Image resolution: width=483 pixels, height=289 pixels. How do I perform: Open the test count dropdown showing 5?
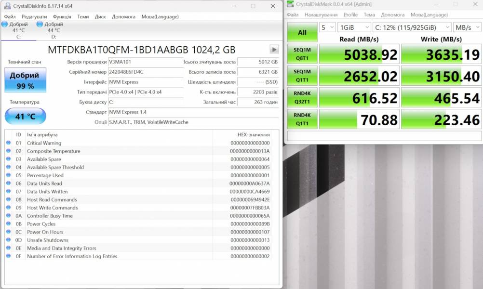tap(327, 27)
